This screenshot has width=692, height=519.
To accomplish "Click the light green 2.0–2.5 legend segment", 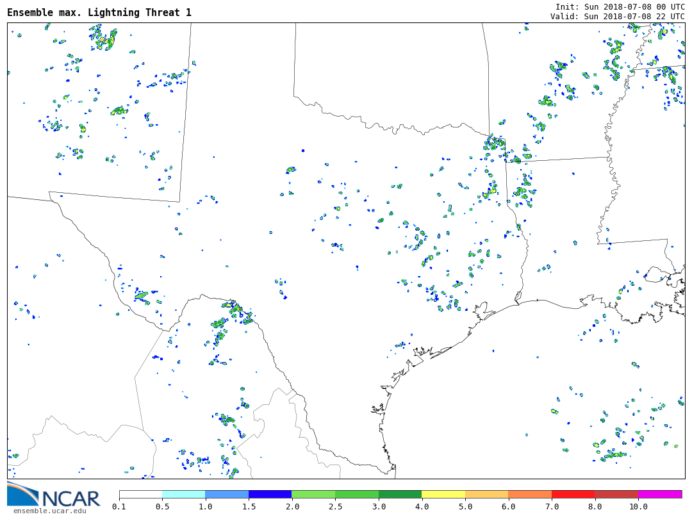I will point(313,494).
